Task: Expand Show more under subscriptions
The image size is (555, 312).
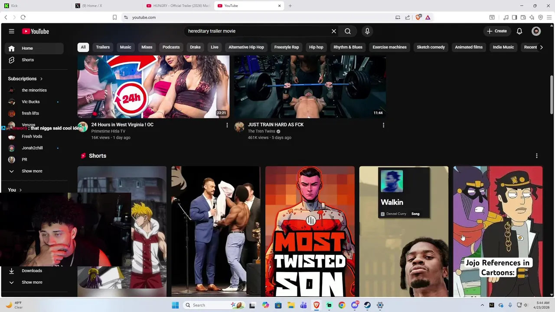Action: tap(33, 171)
